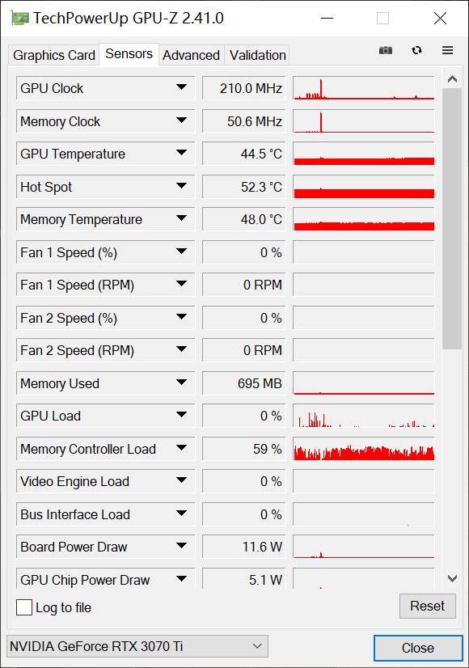Viewport: 469px width, 668px height.
Task: Click the refresh sensors icon
Action: 416,50
